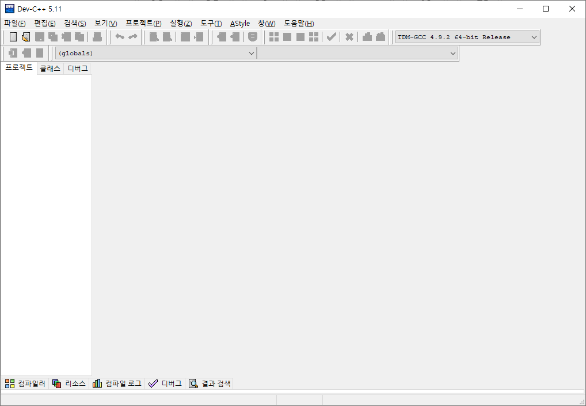Click the Undo arrow icon
586x406 pixels.
tap(119, 37)
